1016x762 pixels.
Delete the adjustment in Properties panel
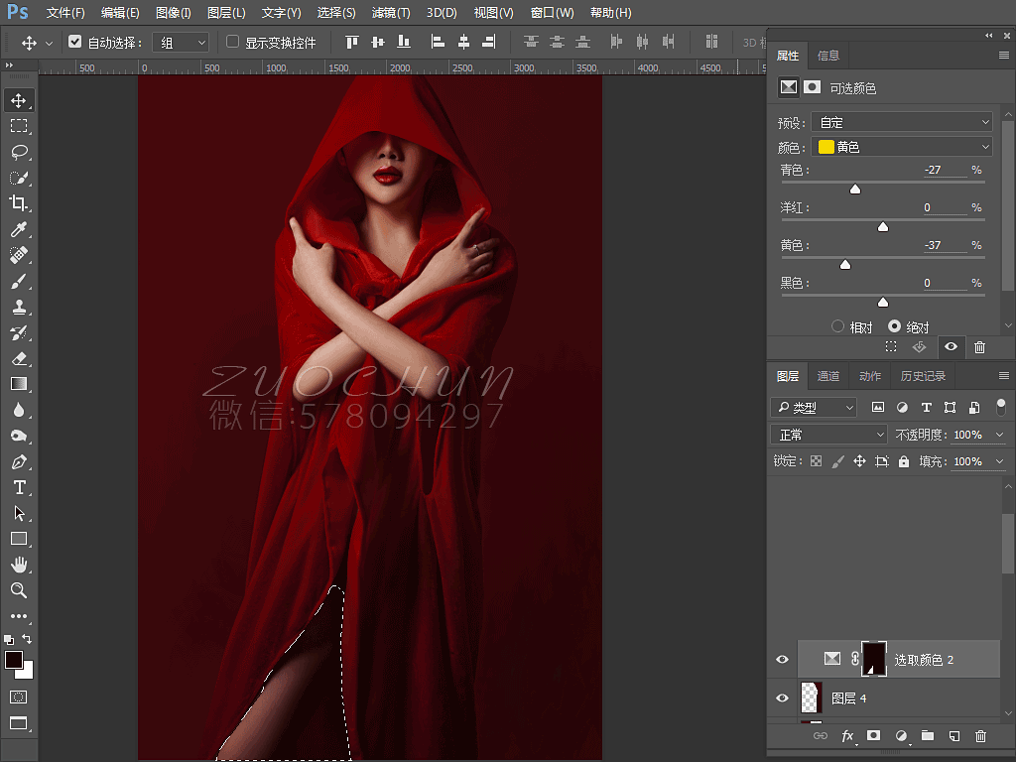(979, 347)
